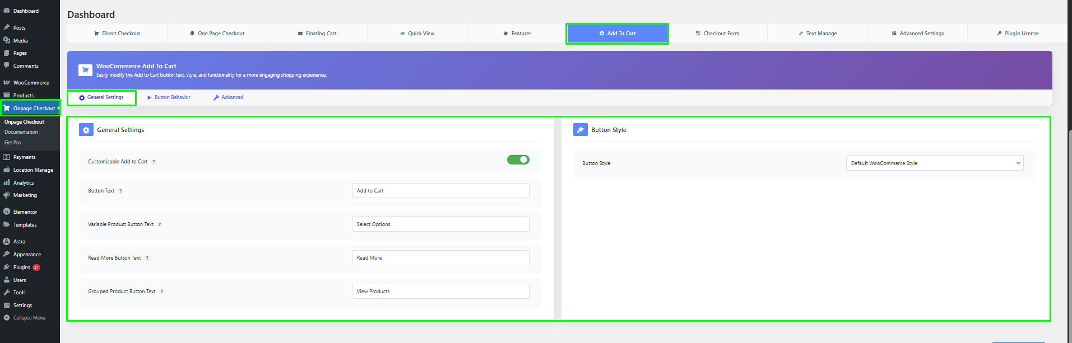The image size is (1072, 343).
Task: Click help icon beside Button Text
Action: click(120, 191)
